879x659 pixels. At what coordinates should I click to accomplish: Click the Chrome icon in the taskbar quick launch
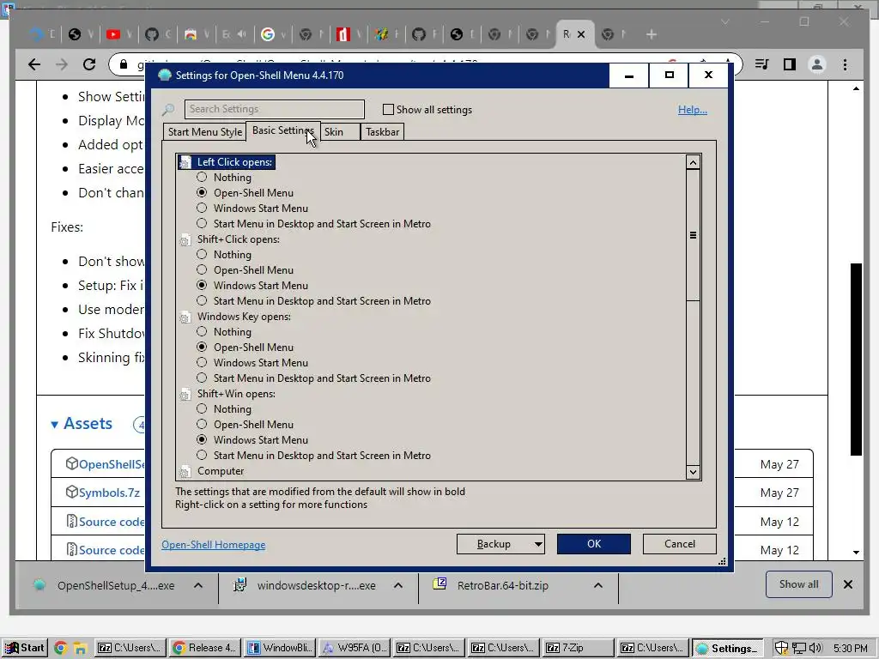coord(61,649)
